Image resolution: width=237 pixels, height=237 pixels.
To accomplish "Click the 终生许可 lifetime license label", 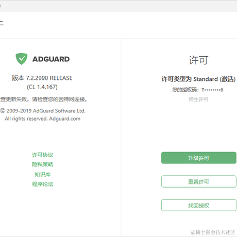I will pos(198,99).
